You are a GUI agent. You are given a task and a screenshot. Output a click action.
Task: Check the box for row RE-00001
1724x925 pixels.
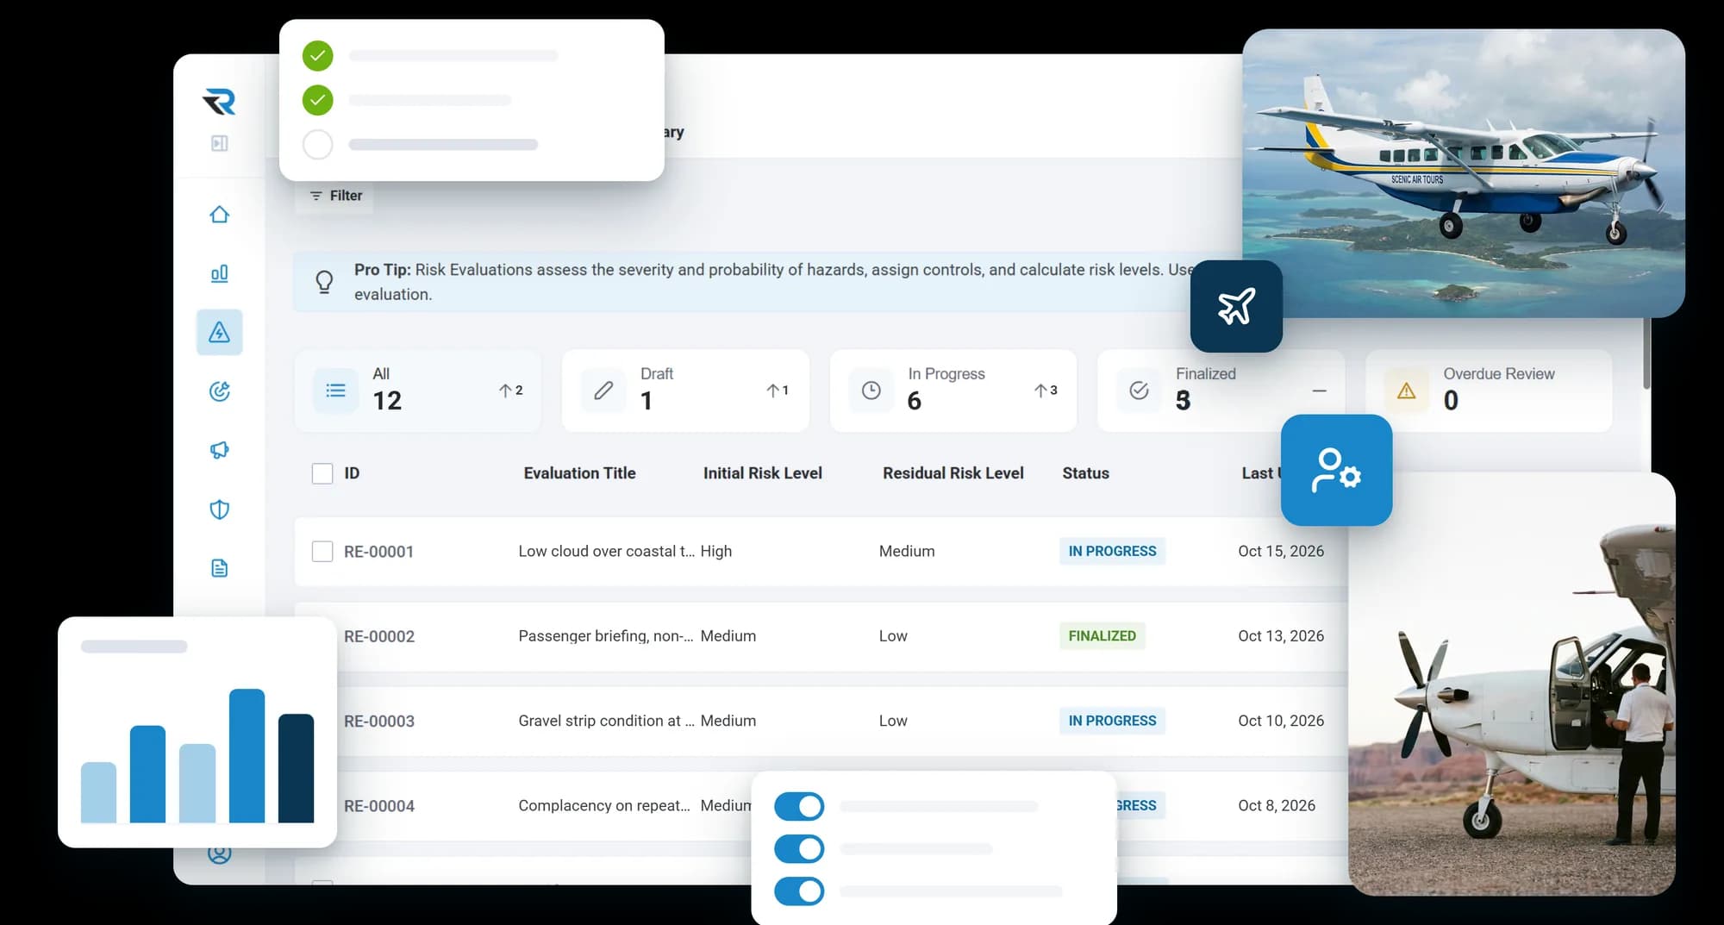pyautogui.click(x=322, y=552)
